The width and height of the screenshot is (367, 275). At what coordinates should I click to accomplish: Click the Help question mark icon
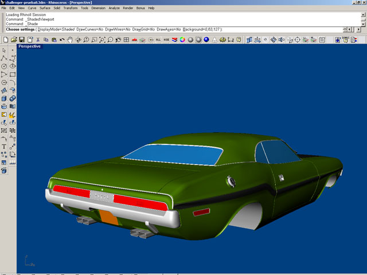239,40
